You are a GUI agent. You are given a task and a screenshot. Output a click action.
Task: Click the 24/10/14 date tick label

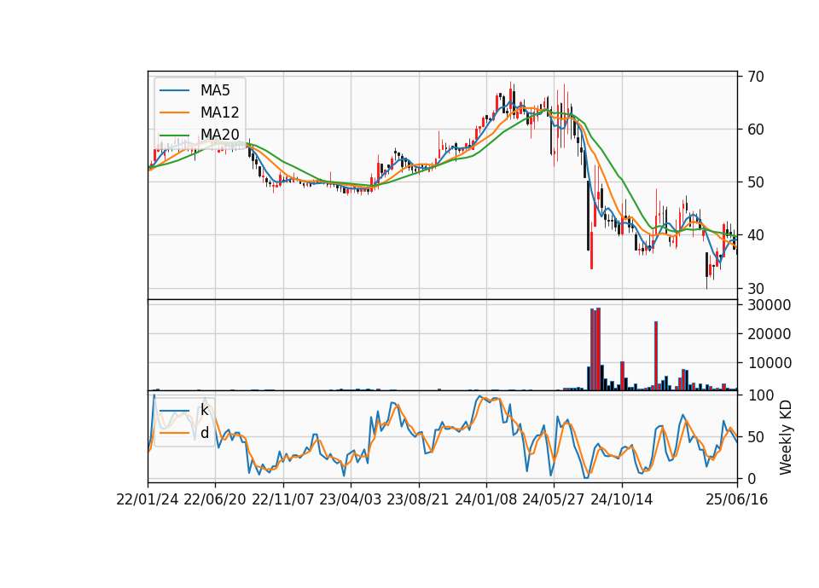point(622,499)
